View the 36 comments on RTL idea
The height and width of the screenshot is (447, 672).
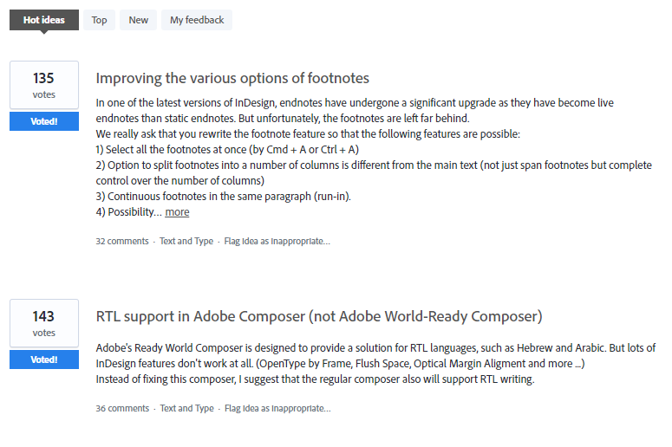click(x=122, y=408)
